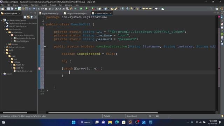224x126 pixels.
Task: Open the File menu
Action: [x=2, y=5]
